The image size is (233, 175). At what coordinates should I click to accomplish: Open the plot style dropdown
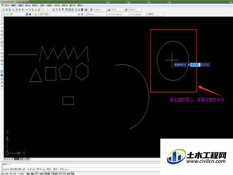click(155, 14)
